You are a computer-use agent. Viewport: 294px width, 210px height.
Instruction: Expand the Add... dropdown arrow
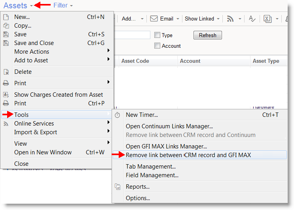click(142, 19)
